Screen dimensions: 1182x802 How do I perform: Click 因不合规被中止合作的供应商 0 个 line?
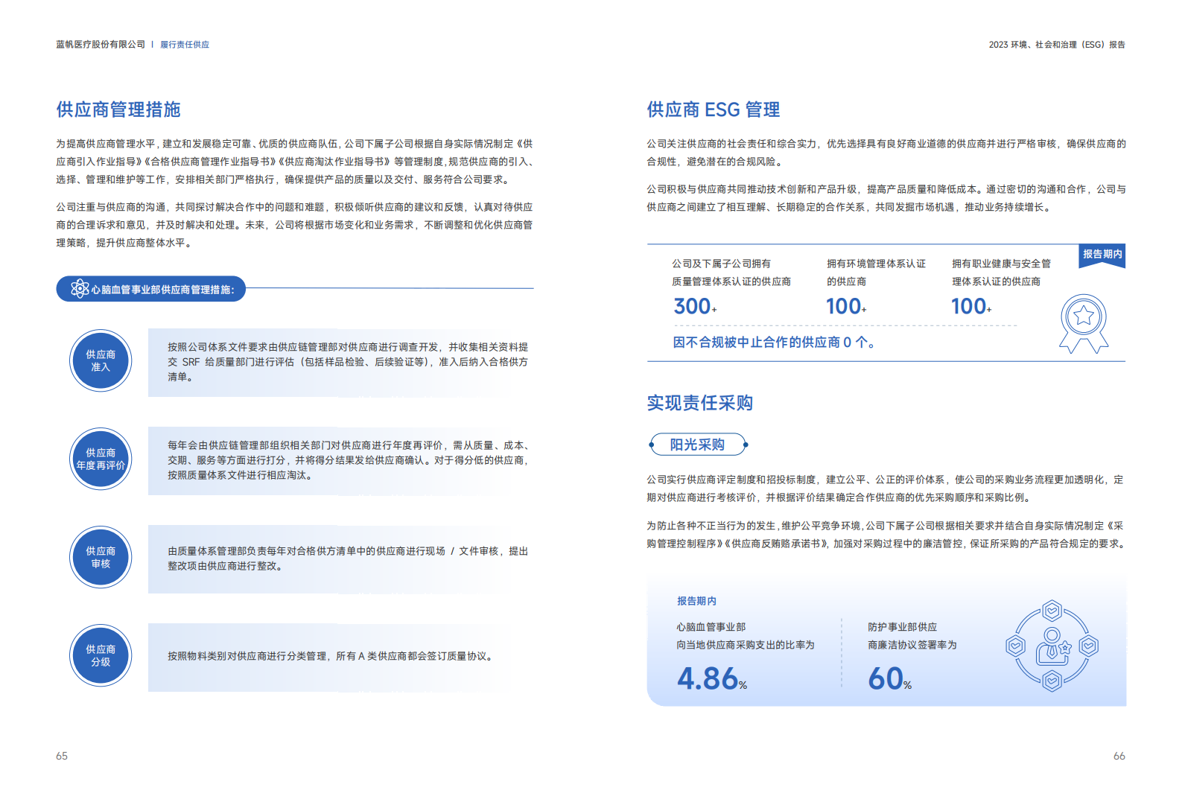[775, 343]
